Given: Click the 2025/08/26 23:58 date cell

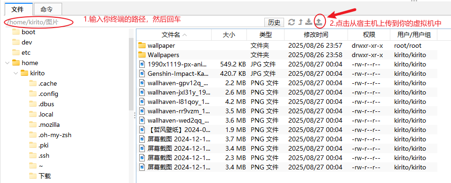Looking at the screenshot, I should point(315,55).
